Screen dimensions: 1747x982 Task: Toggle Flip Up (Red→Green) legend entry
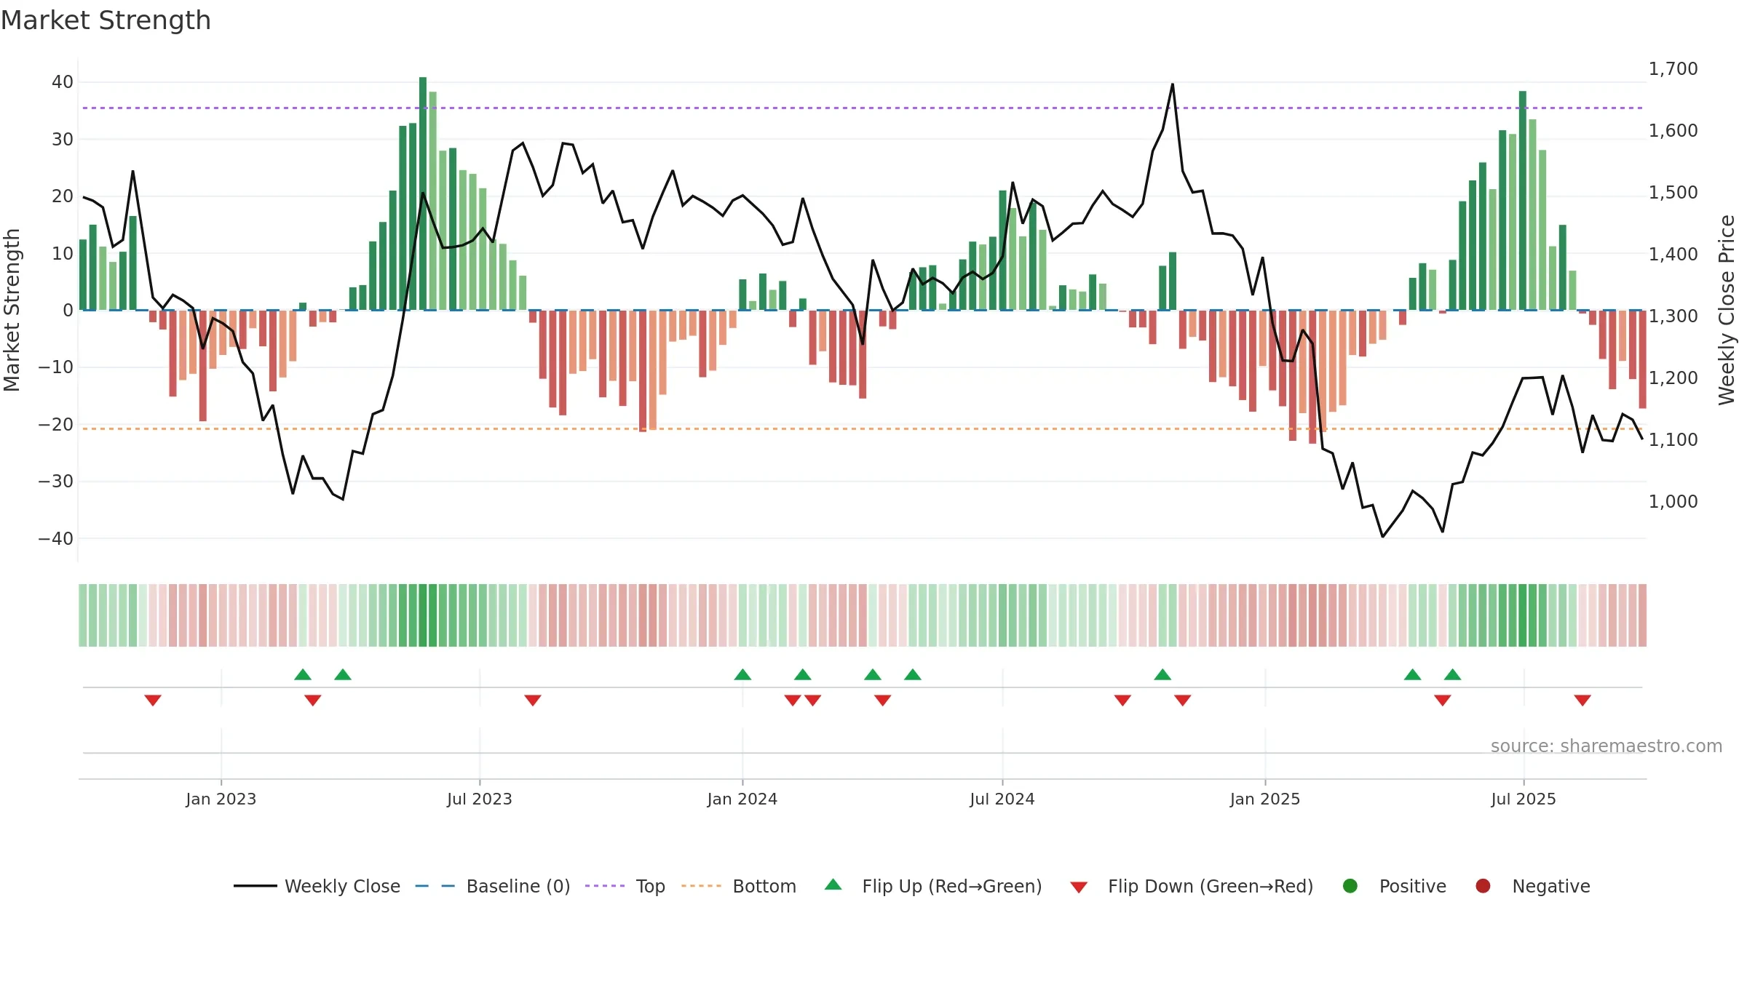(933, 886)
